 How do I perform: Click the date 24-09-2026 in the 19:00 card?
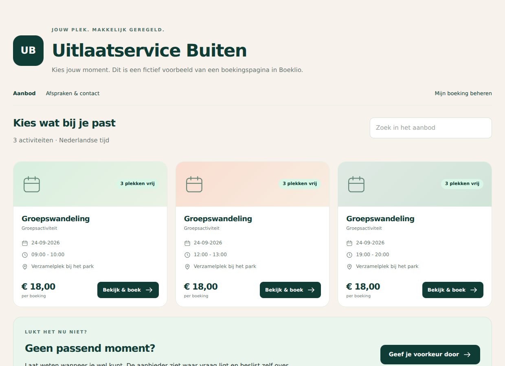click(370, 243)
